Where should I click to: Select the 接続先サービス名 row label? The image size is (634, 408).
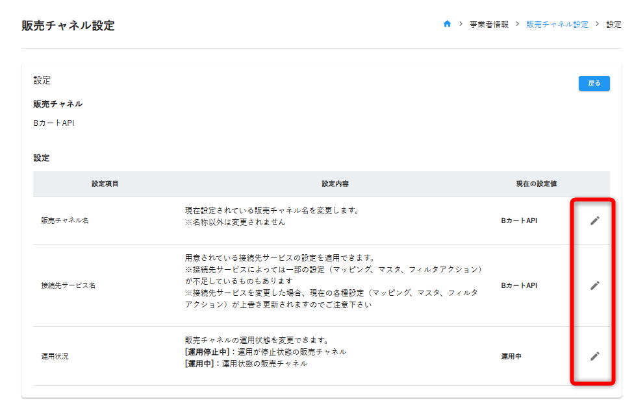click(x=68, y=285)
